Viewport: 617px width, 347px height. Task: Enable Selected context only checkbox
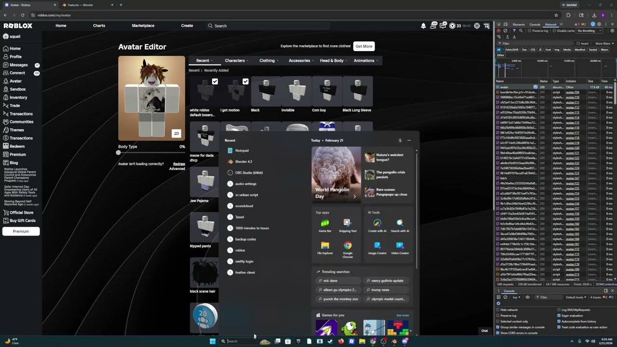point(498,321)
